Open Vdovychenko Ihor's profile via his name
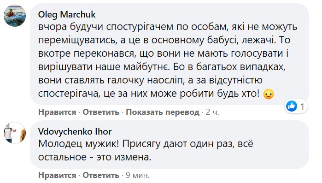 point(75,132)
